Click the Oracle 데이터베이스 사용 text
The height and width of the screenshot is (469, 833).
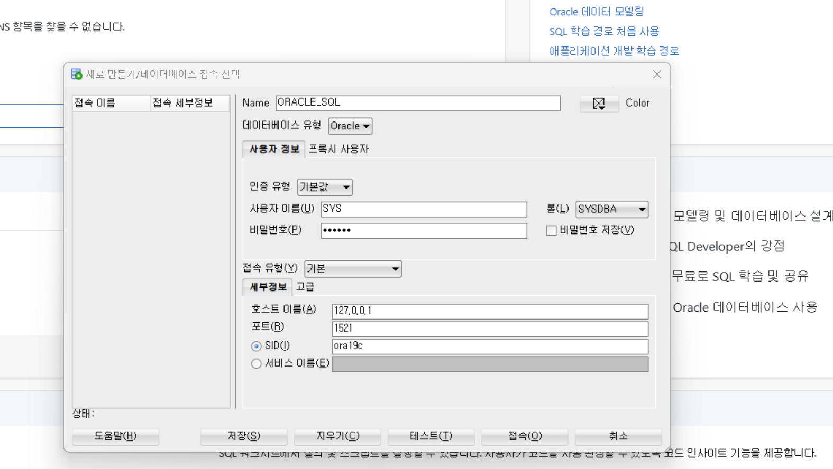[745, 307]
